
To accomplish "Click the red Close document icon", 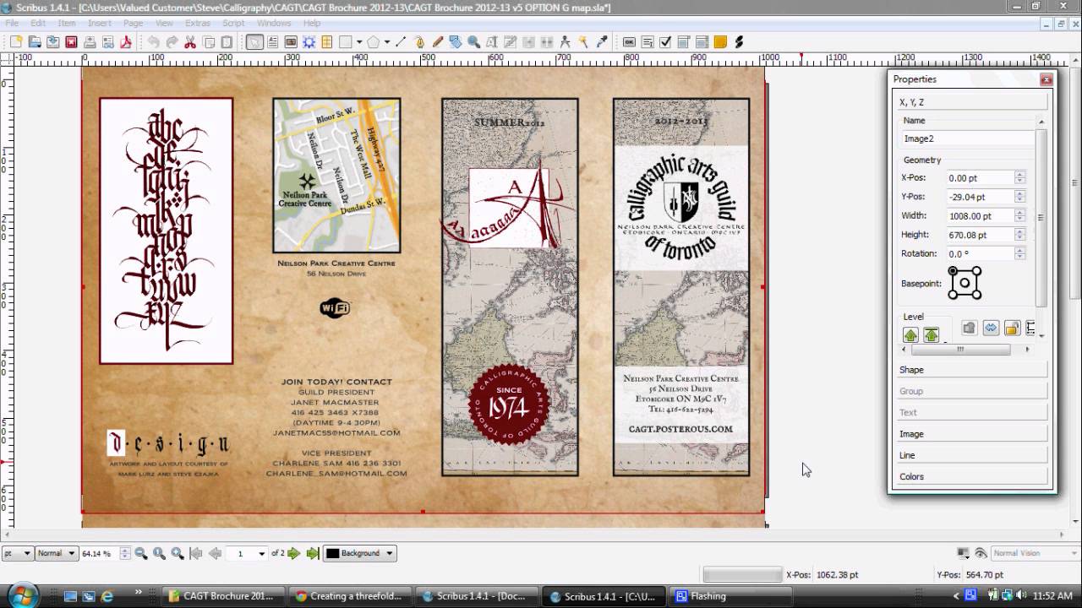I will point(71,42).
